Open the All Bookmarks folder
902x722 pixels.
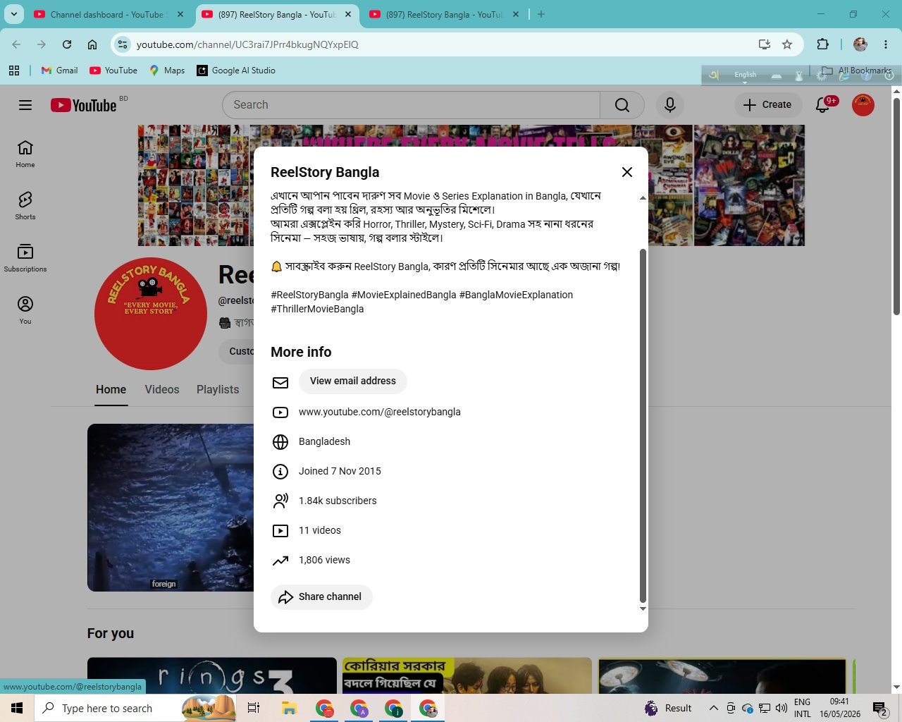[857, 71]
